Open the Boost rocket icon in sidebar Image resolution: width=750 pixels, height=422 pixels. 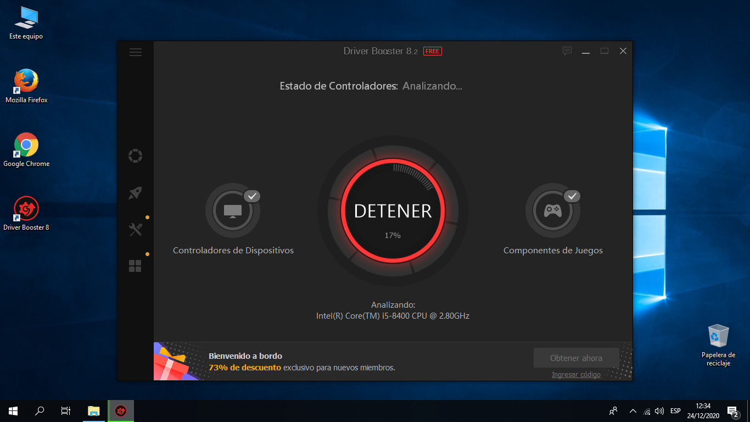(x=135, y=192)
